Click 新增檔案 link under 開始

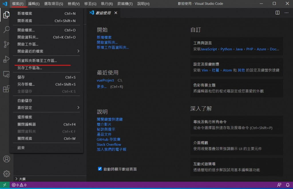pyautogui.click(x=104, y=37)
